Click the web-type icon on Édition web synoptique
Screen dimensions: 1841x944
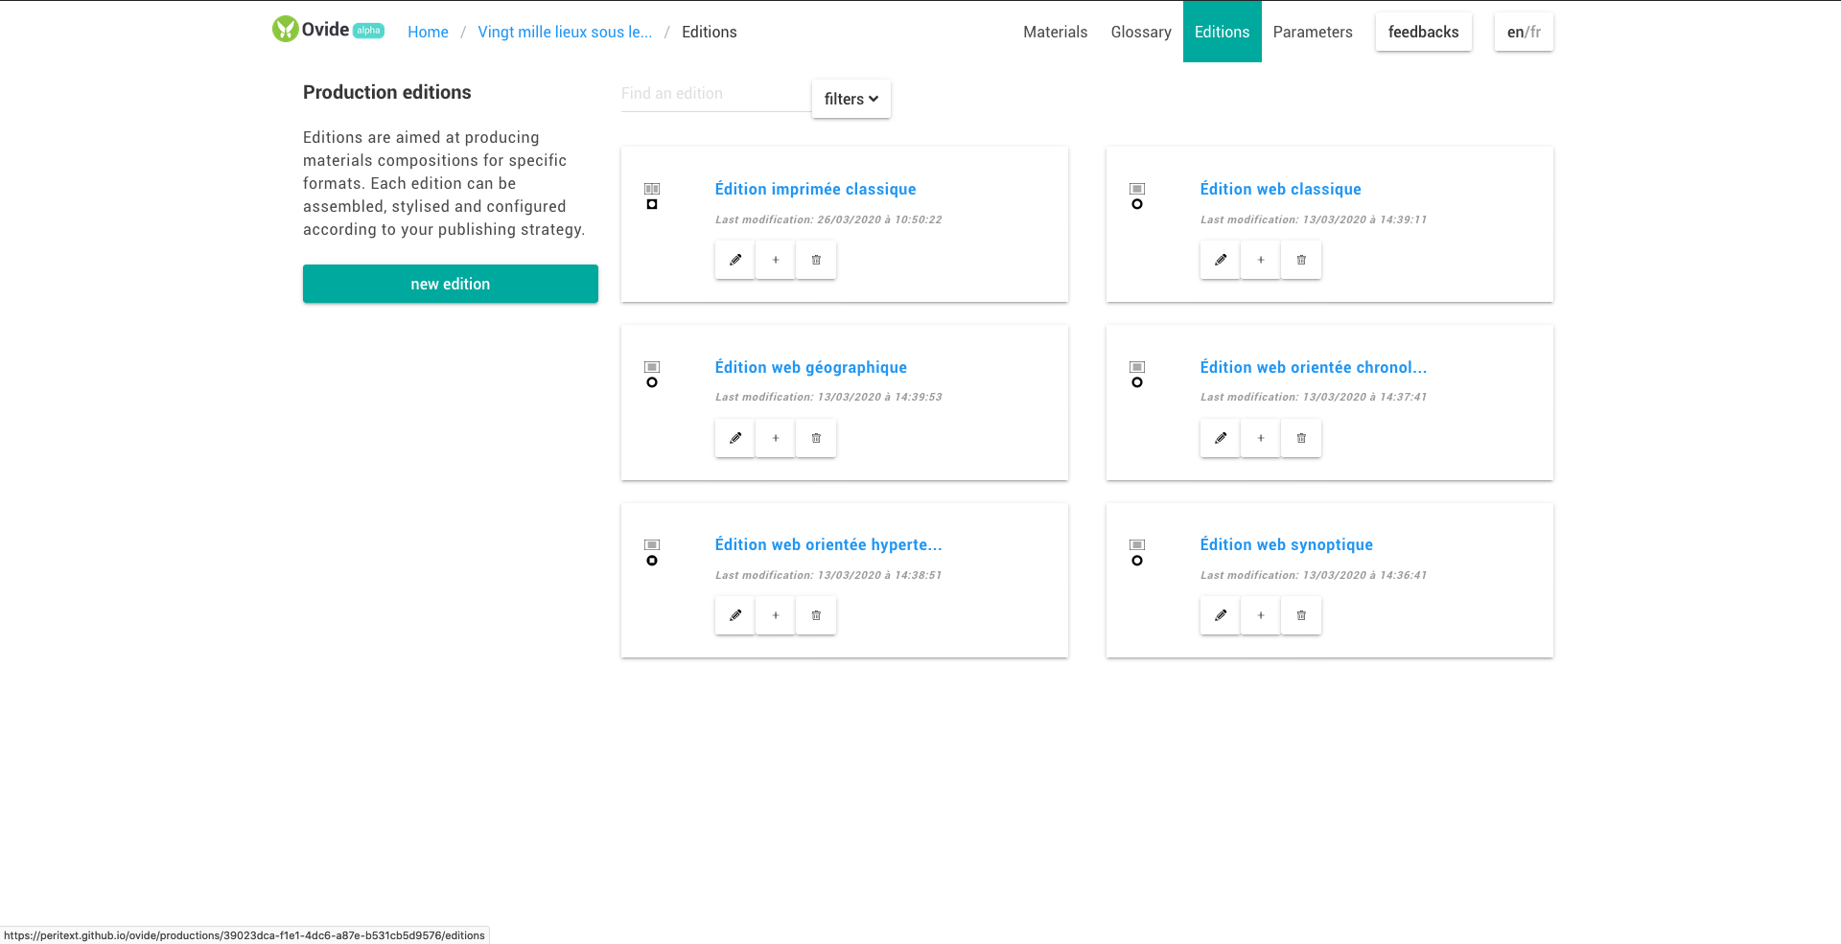coord(1137,544)
